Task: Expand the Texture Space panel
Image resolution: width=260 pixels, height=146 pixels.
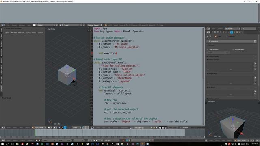Action: [x=213, y=56]
